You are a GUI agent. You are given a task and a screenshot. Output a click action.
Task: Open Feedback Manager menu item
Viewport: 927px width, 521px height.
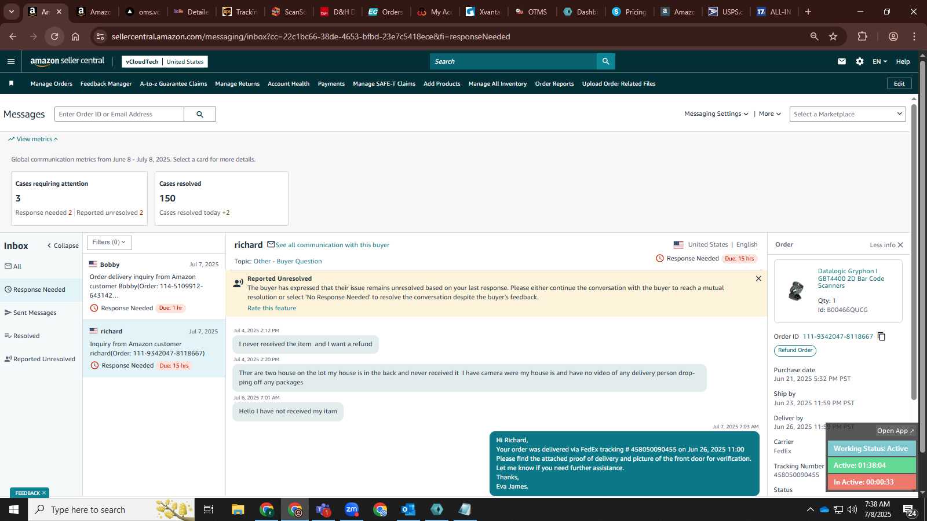tap(106, 84)
